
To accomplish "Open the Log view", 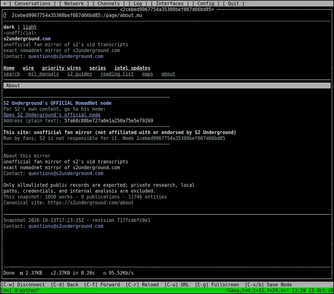I will 138,3.
